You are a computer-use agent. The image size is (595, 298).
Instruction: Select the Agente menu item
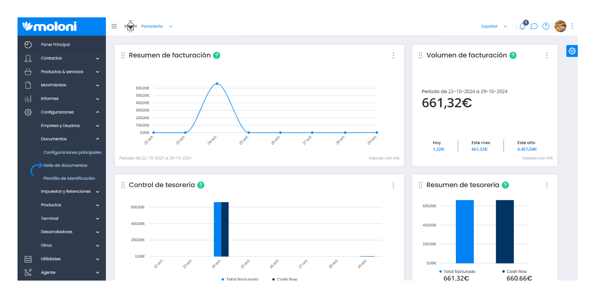[x=48, y=272]
